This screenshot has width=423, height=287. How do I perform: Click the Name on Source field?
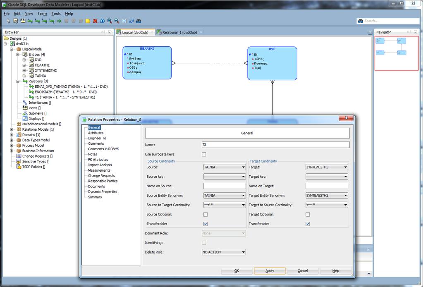tap(225, 186)
